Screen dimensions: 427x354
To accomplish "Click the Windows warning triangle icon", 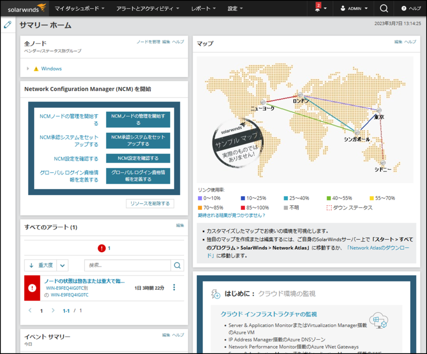I will tap(36, 69).
